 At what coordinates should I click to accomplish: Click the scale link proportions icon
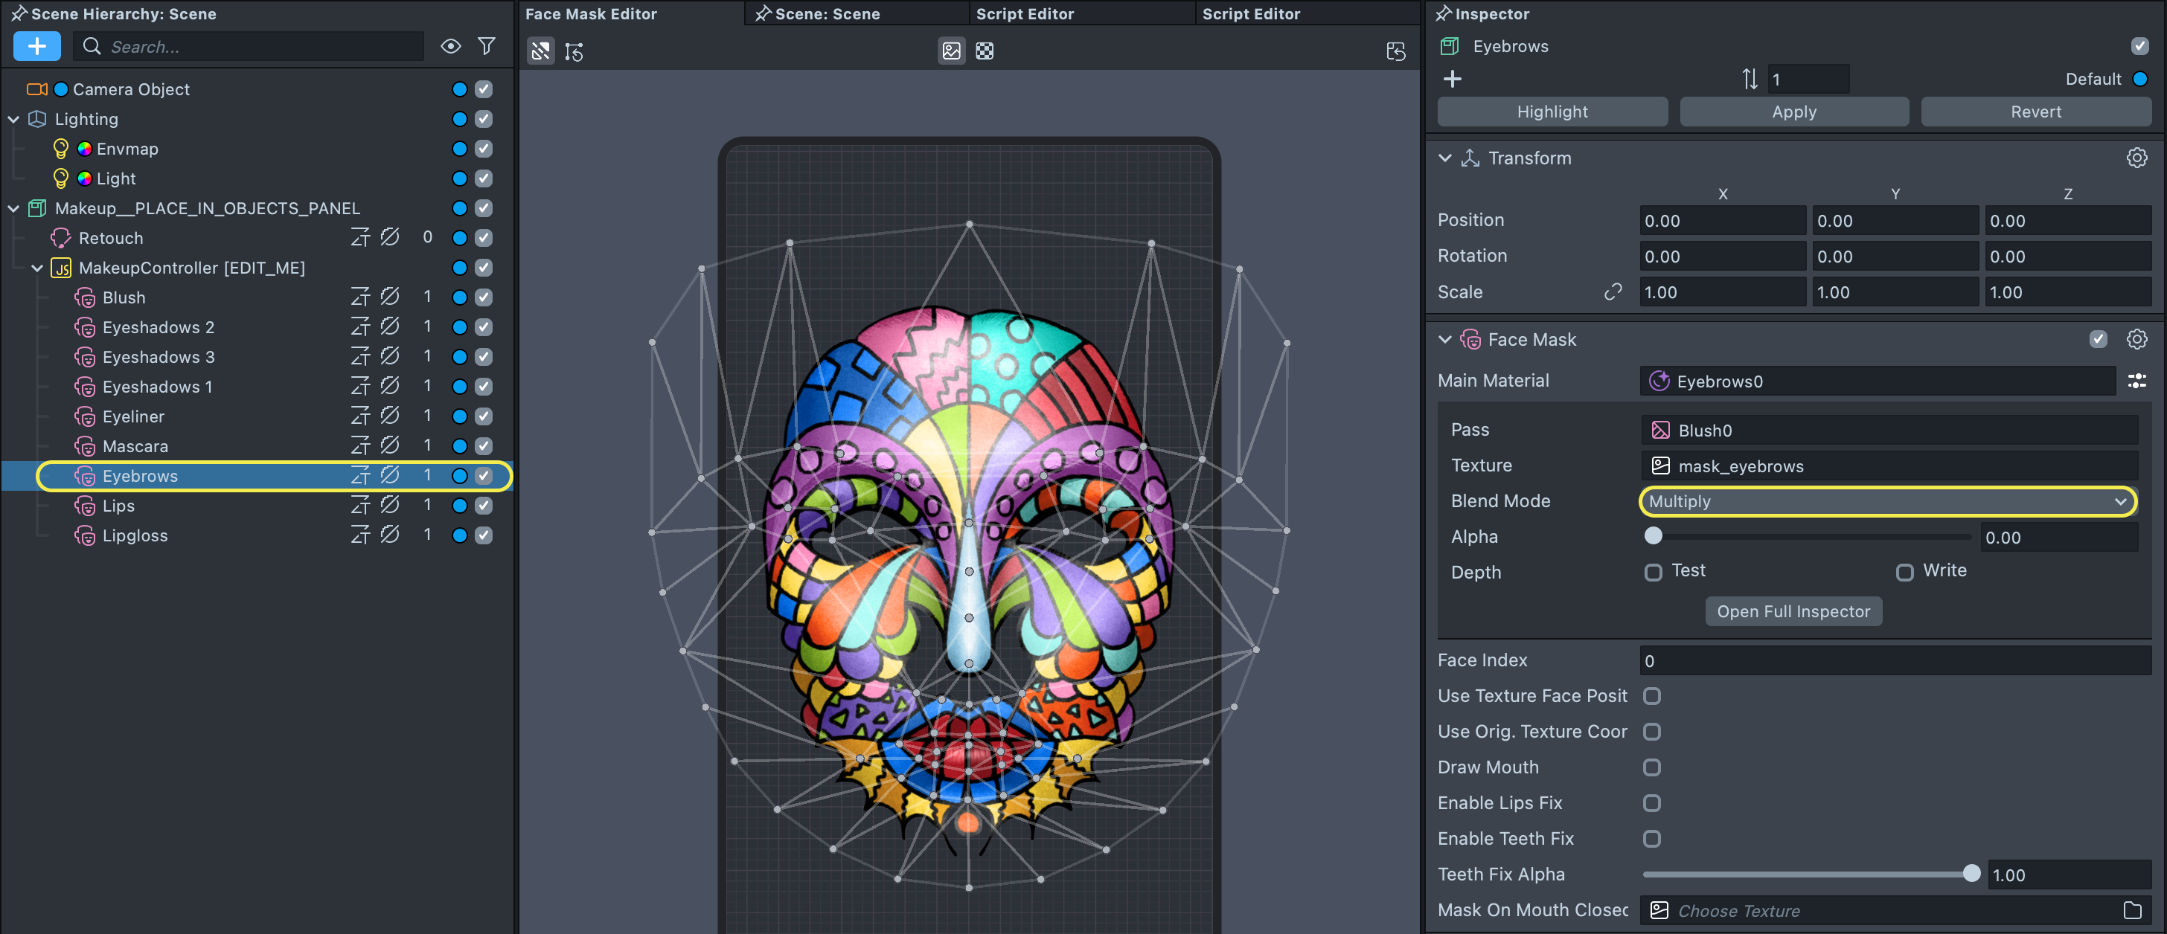pos(1613,292)
